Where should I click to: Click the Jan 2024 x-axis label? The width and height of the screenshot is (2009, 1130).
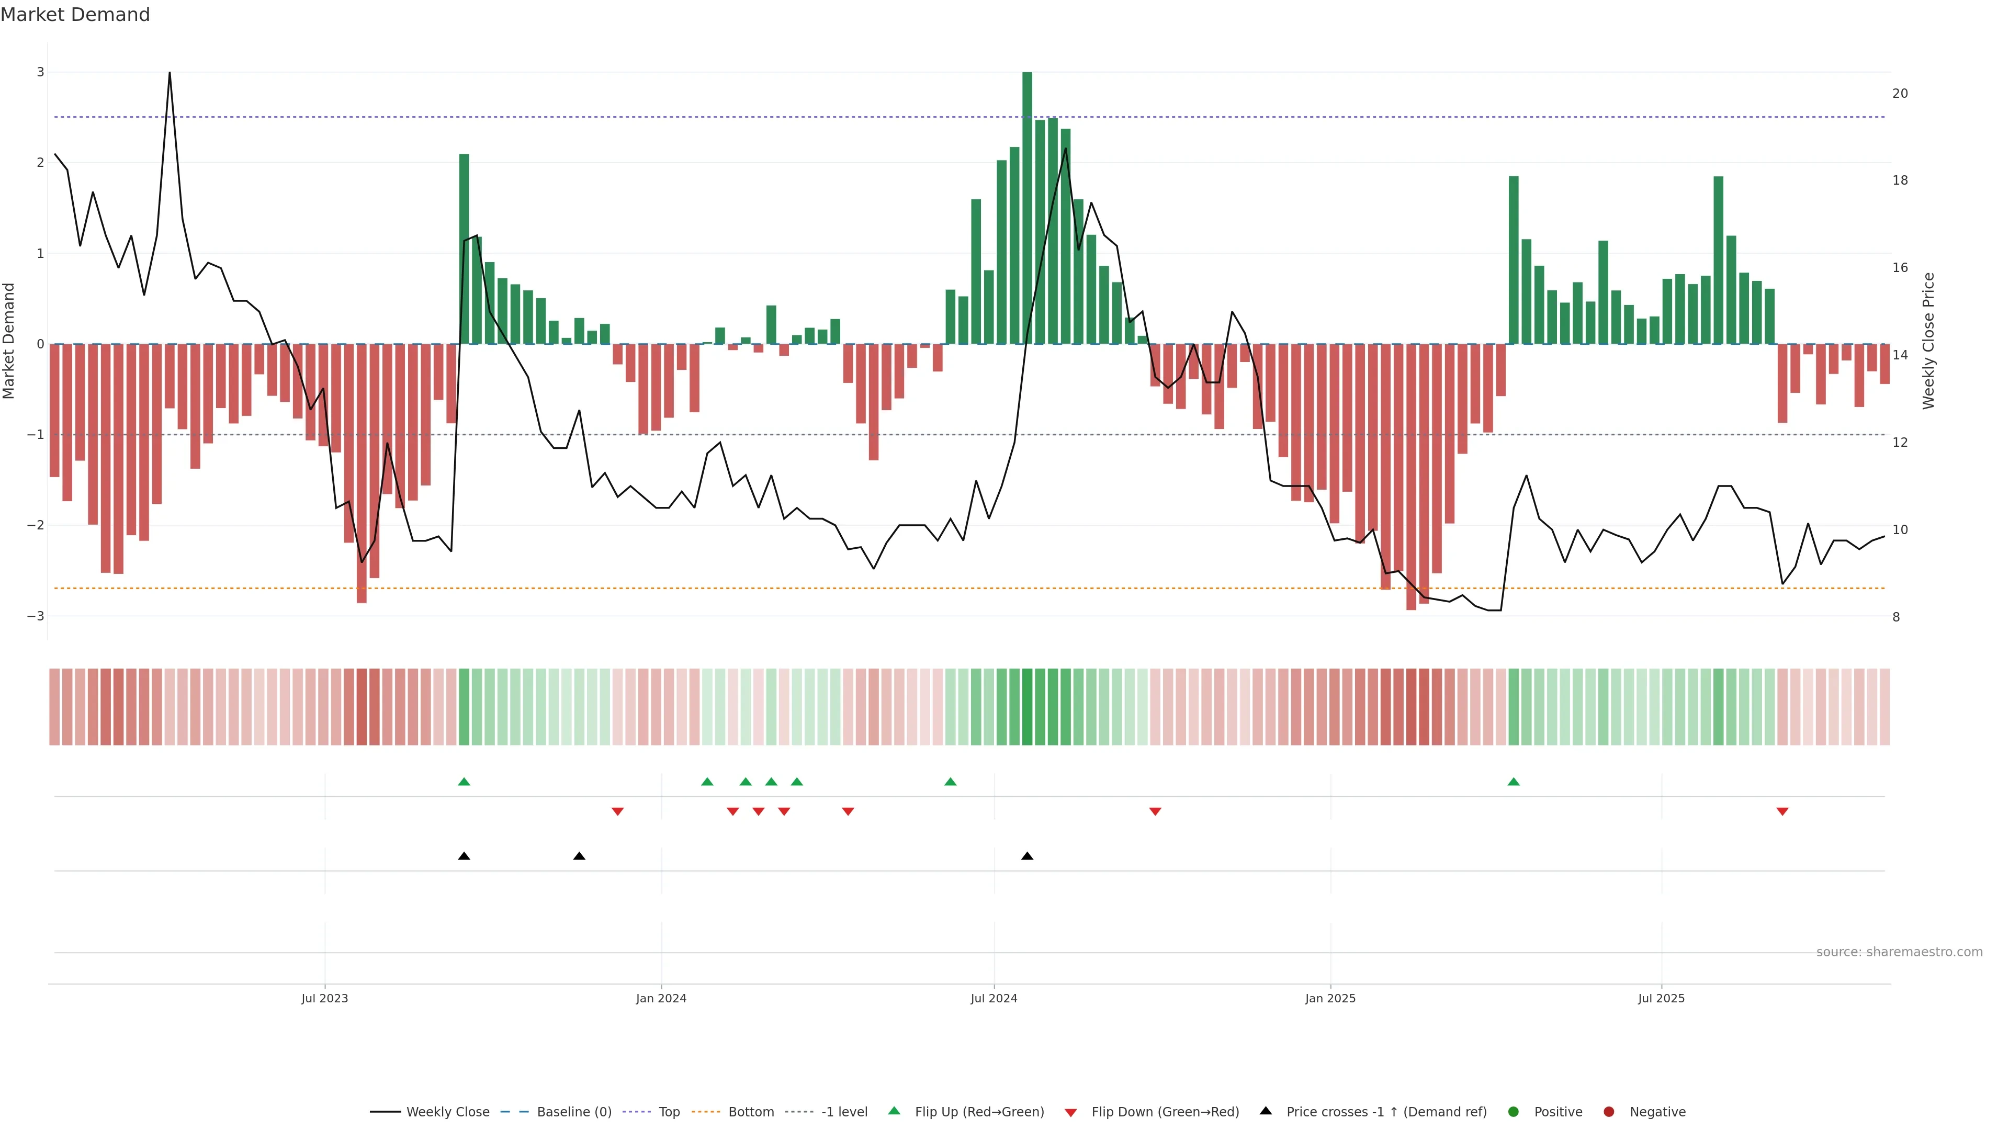pos(661,998)
